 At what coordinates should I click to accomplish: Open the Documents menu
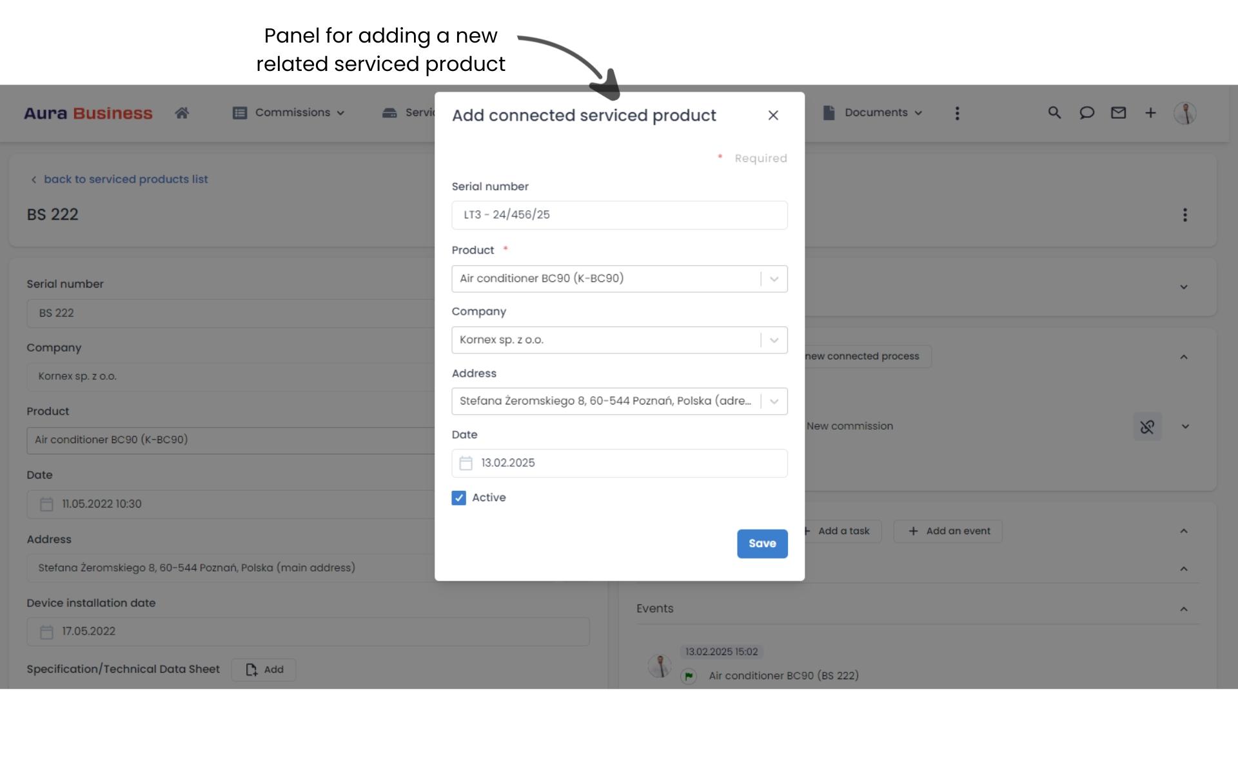click(x=874, y=113)
